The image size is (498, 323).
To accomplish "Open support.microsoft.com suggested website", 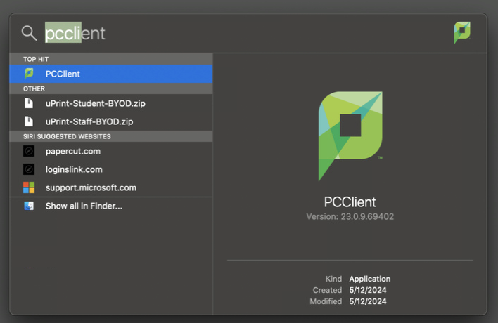I will [x=111, y=187].
